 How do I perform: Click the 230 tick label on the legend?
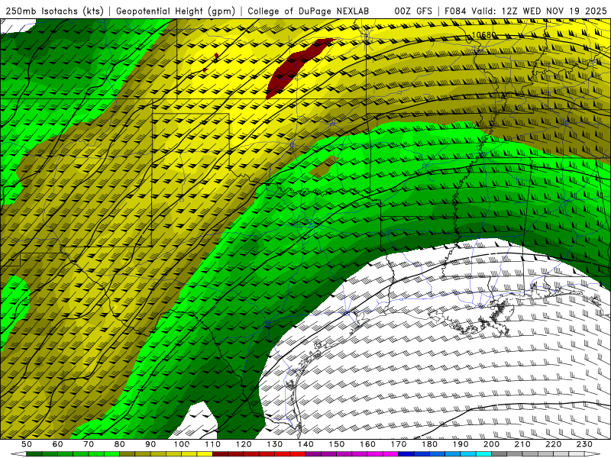[584, 444]
